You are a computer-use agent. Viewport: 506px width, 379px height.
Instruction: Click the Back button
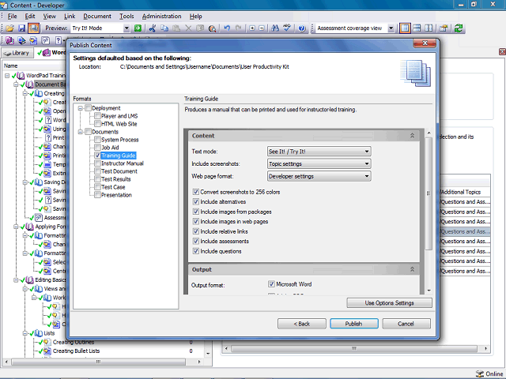(302, 324)
